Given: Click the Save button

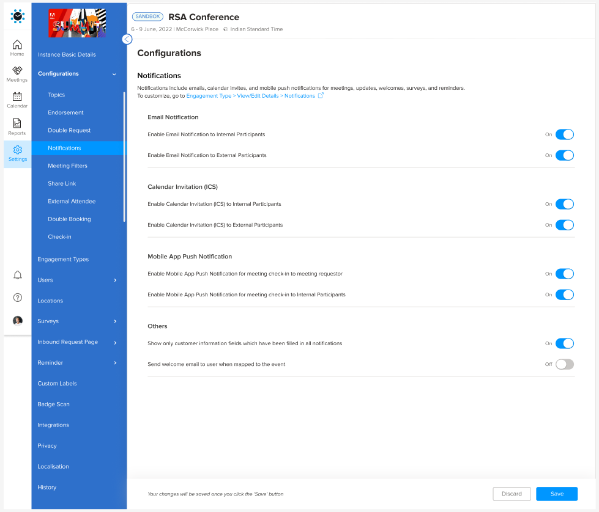Looking at the screenshot, I should pyautogui.click(x=557, y=494).
